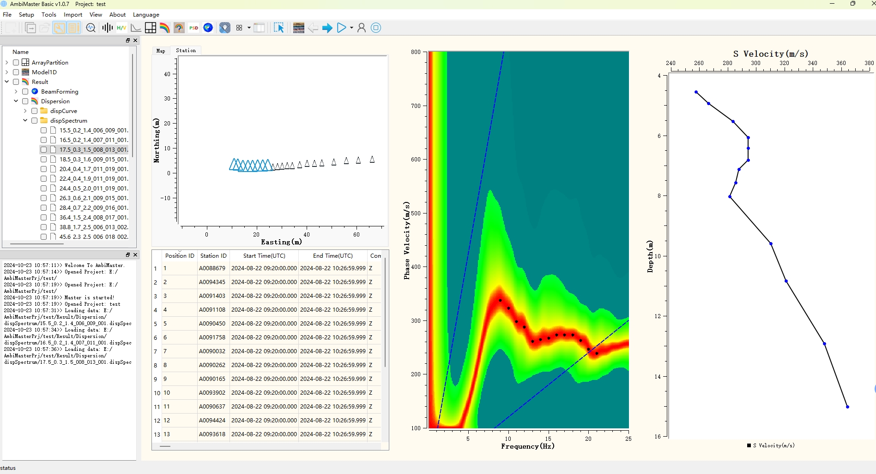Enable the ArrayPartition checkbox
The height and width of the screenshot is (474, 876).
(16, 62)
